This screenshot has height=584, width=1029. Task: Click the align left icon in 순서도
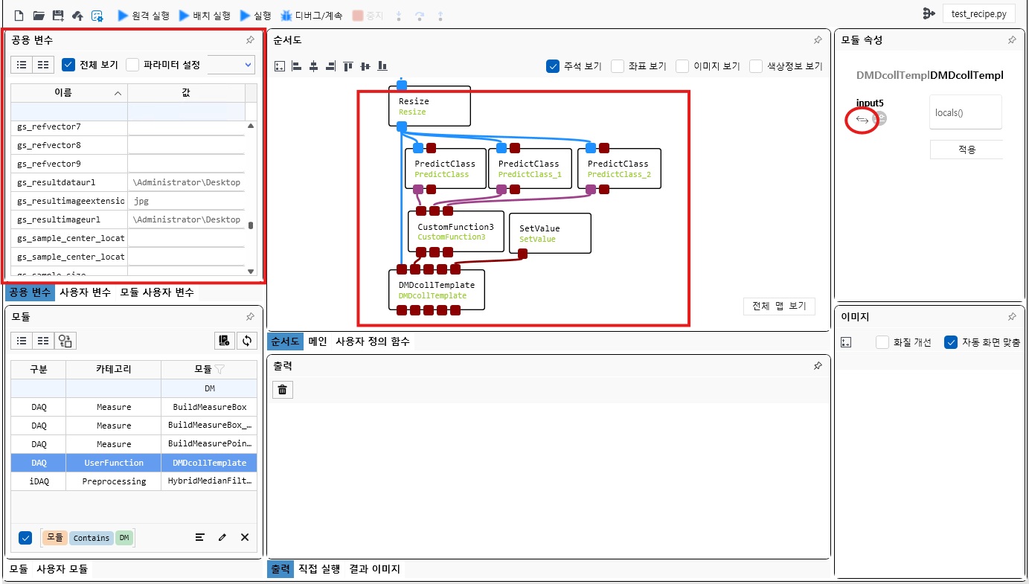[296, 66]
